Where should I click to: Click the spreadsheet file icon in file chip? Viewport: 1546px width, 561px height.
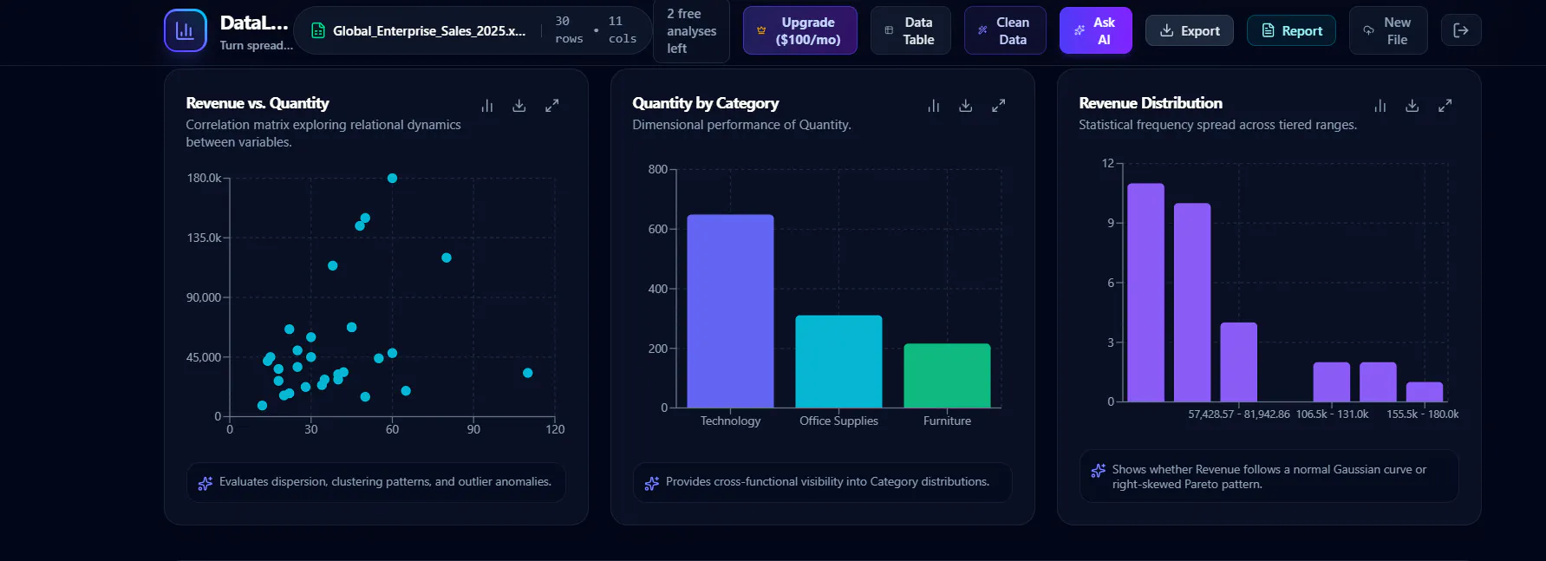click(318, 30)
